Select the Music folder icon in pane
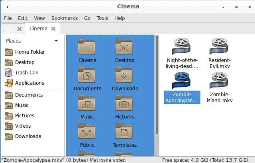This screenshot has width=255, height=163. pyautogui.click(x=87, y=104)
